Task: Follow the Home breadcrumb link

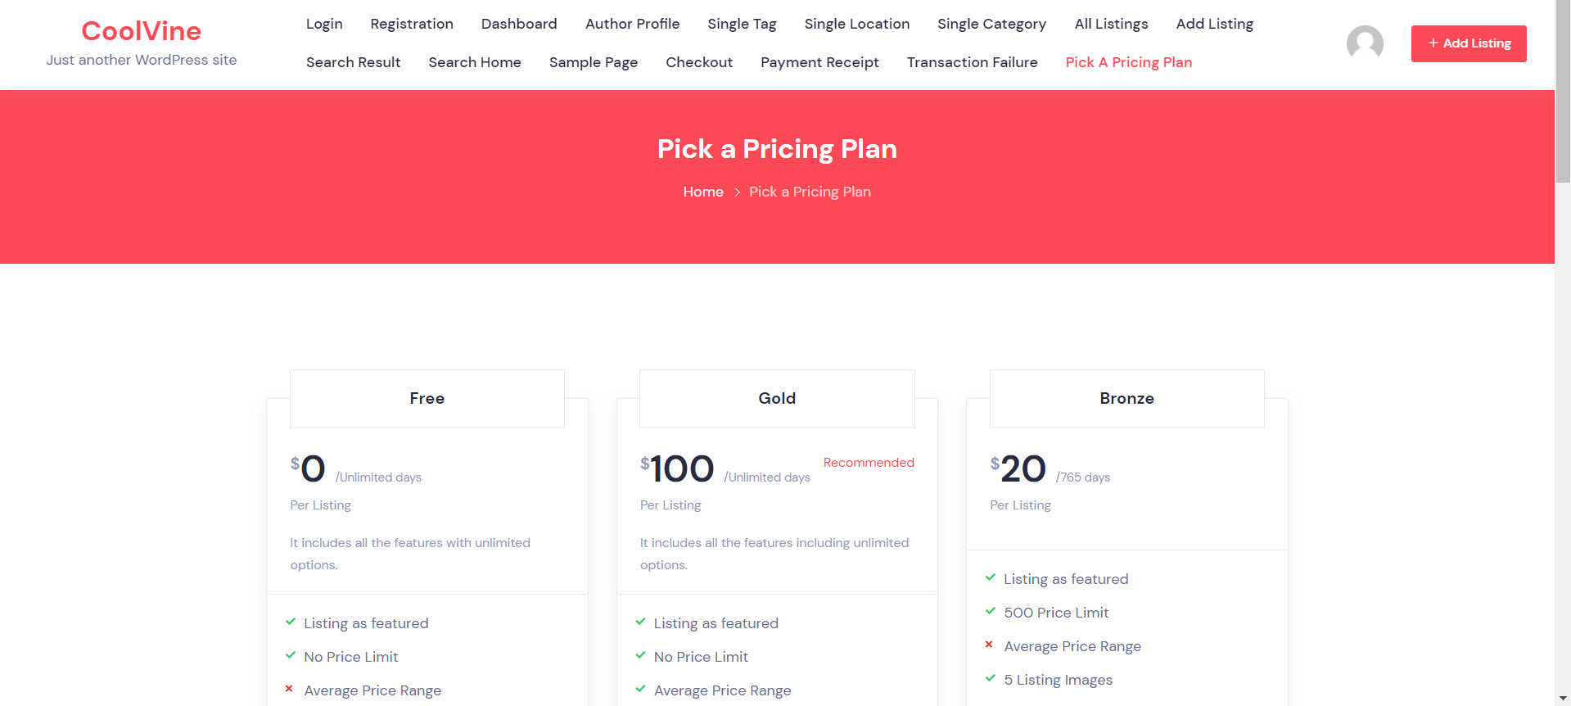Action: (703, 192)
